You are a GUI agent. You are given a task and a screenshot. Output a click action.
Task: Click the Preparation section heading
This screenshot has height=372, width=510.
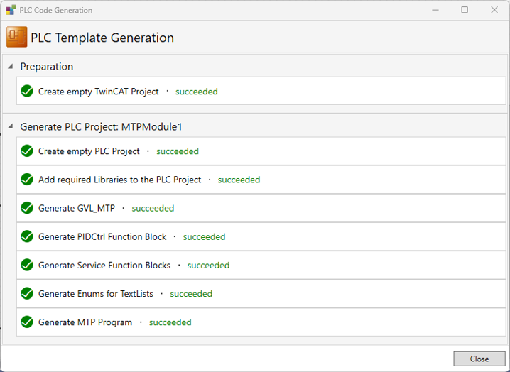pos(47,67)
